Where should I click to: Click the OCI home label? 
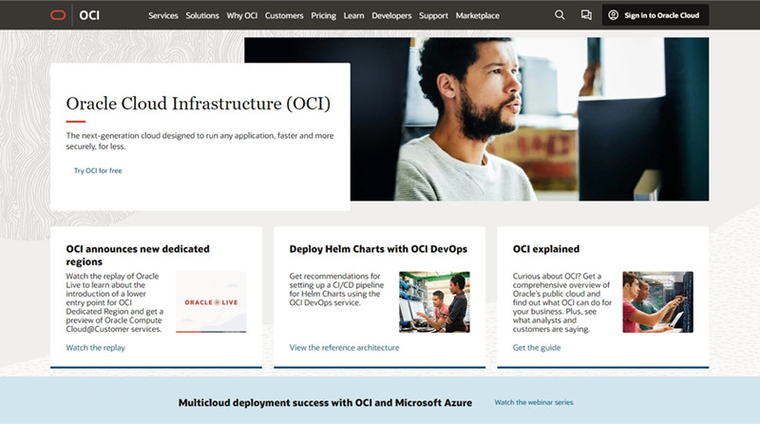(x=89, y=15)
